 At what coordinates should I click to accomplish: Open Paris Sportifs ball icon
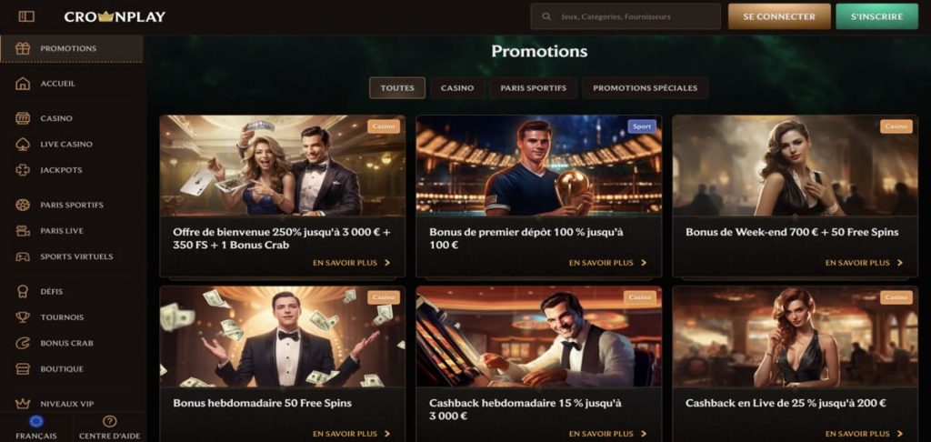click(x=24, y=205)
